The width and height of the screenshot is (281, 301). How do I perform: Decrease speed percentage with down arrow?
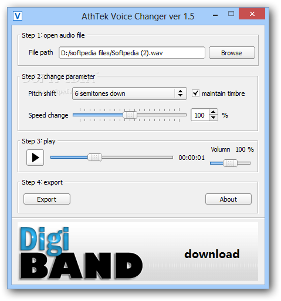[x=214, y=118]
